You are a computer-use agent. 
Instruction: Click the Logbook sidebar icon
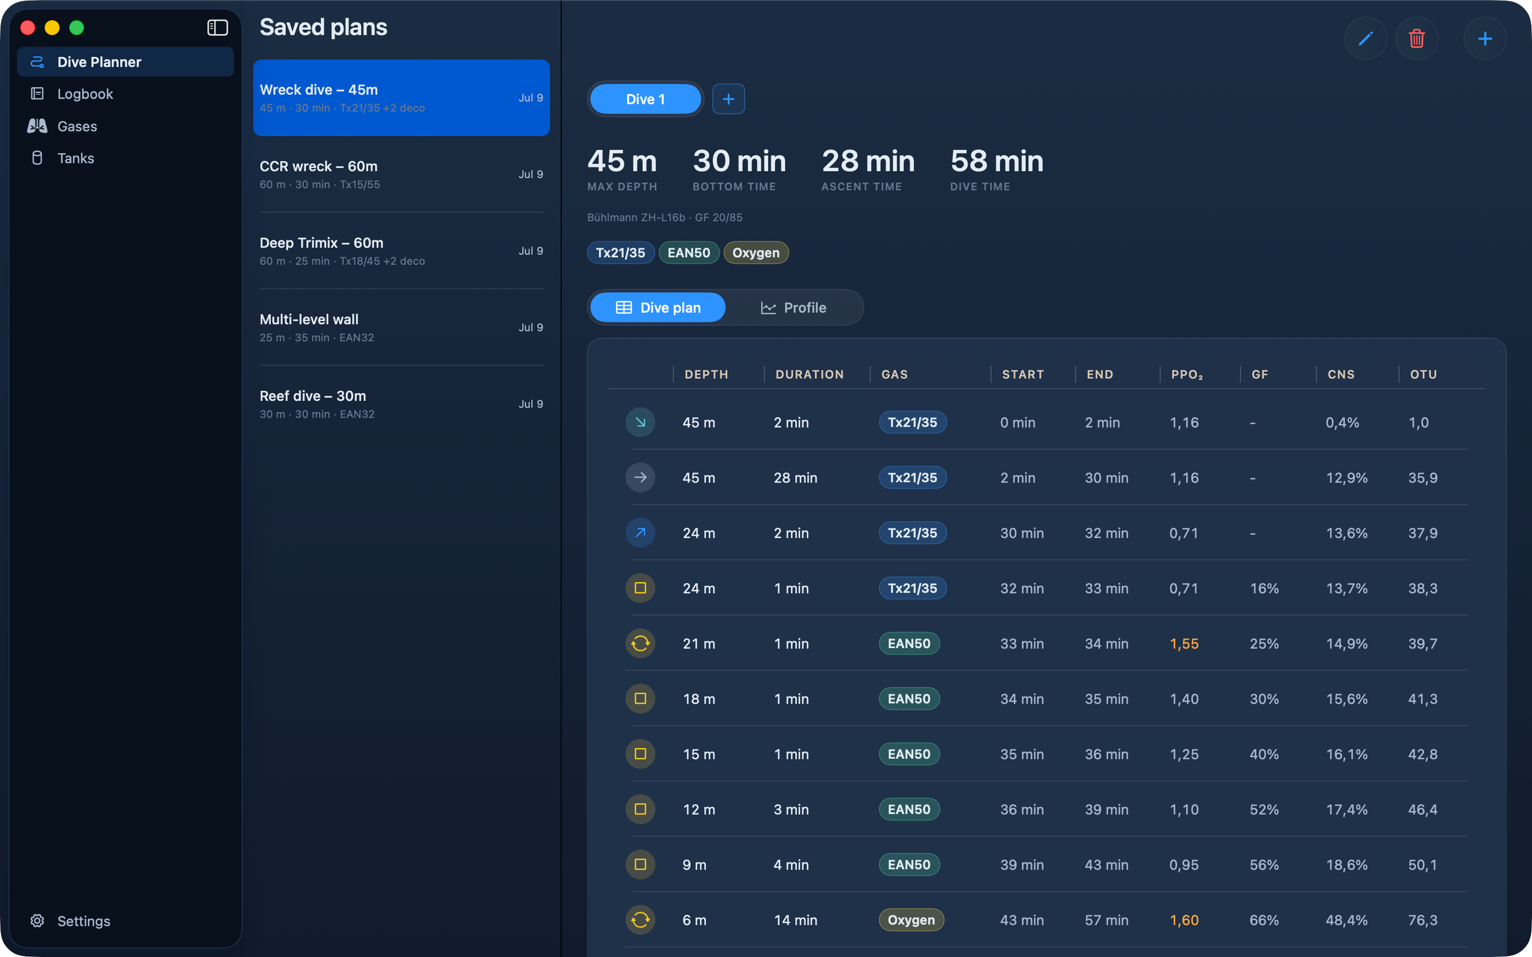[37, 94]
